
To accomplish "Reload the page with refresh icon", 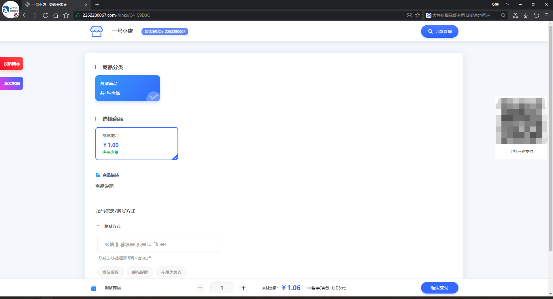I will [45, 15].
